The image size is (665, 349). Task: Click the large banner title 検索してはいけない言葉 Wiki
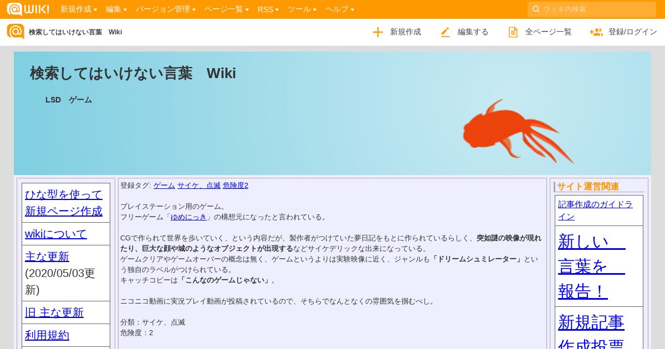pyautogui.click(x=133, y=73)
